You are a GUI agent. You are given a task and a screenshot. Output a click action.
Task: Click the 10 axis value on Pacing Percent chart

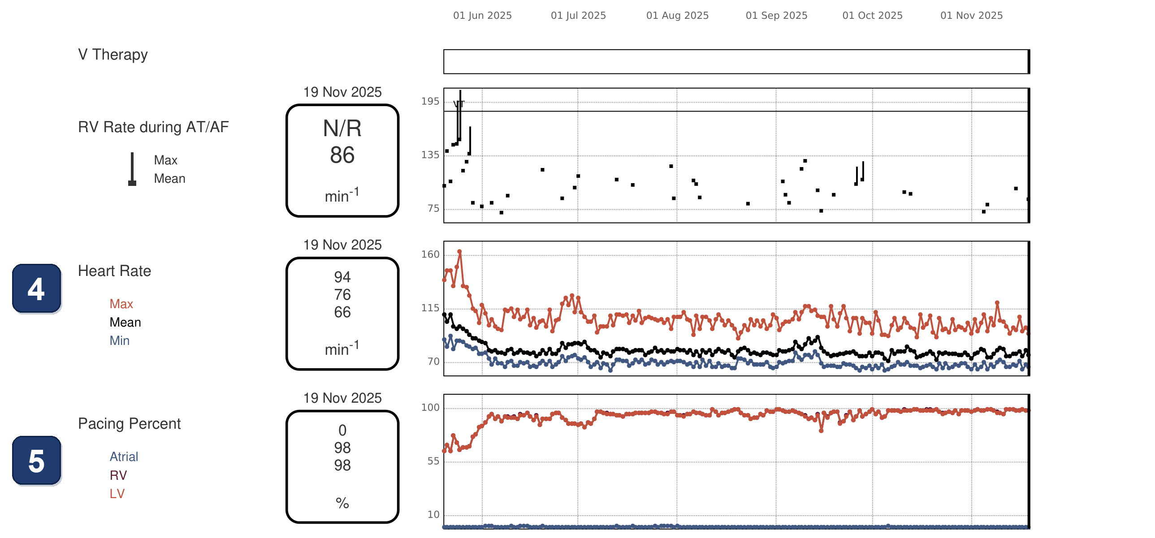coord(433,514)
